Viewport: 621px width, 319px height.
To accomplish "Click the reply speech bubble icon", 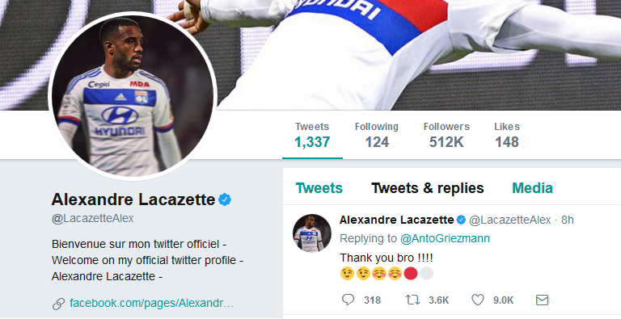I will [x=348, y=300].
